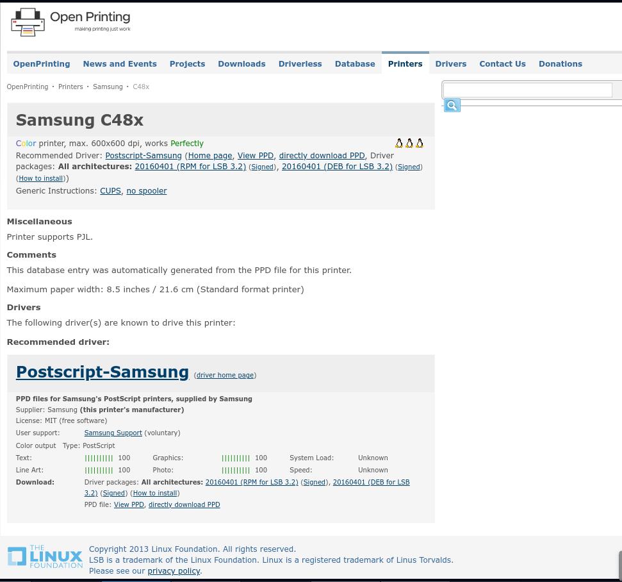Click View PPD in summary box
This screenshot has width=622, height=582.
(x=256, y=156)
